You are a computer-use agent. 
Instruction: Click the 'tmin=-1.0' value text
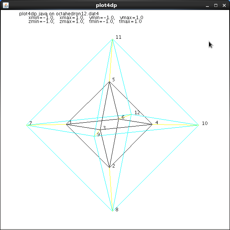(x=102, y=21)
